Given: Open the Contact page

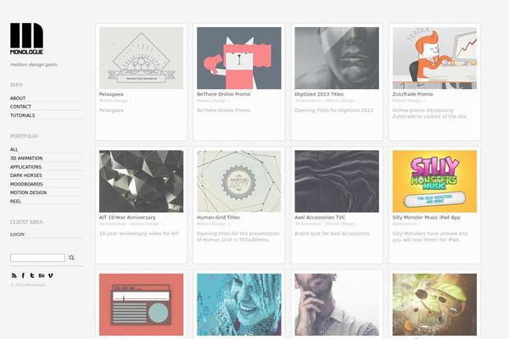Looking at the screenshot, I should [x=20, y=107].
